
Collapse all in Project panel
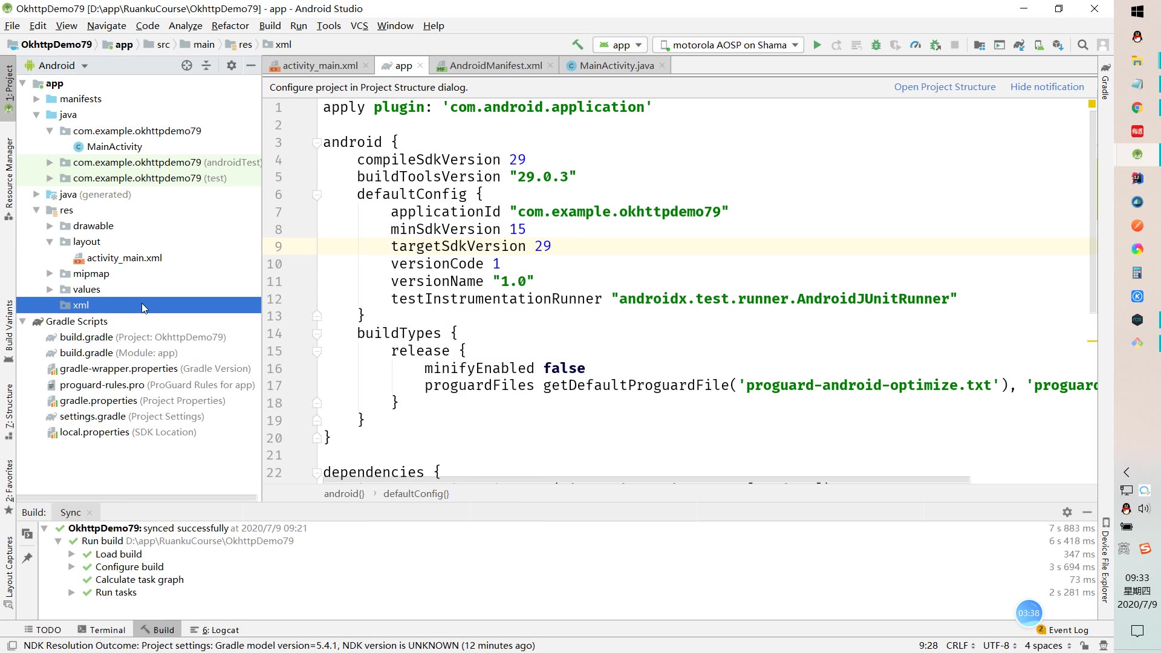point(206,65)
